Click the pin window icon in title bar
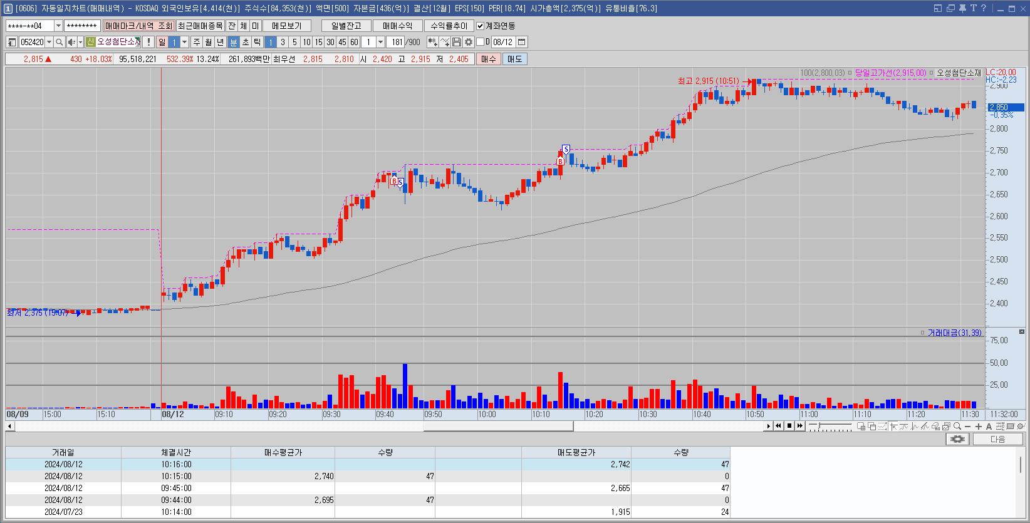 pos(962,8)
